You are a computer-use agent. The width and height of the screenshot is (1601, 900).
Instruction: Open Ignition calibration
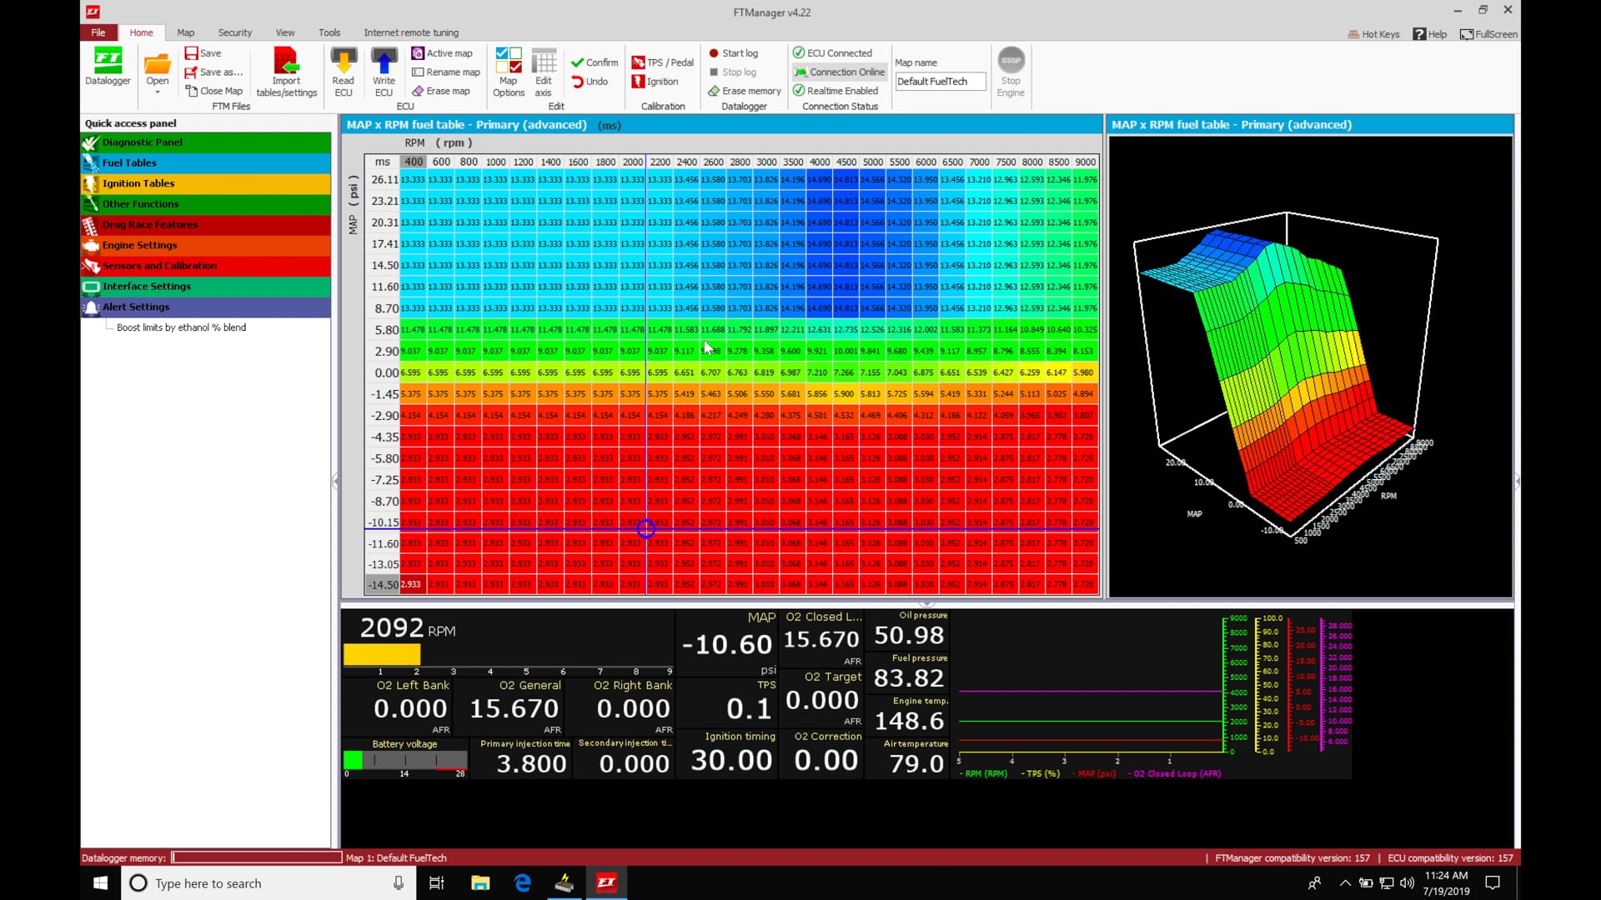pos(656,81)
